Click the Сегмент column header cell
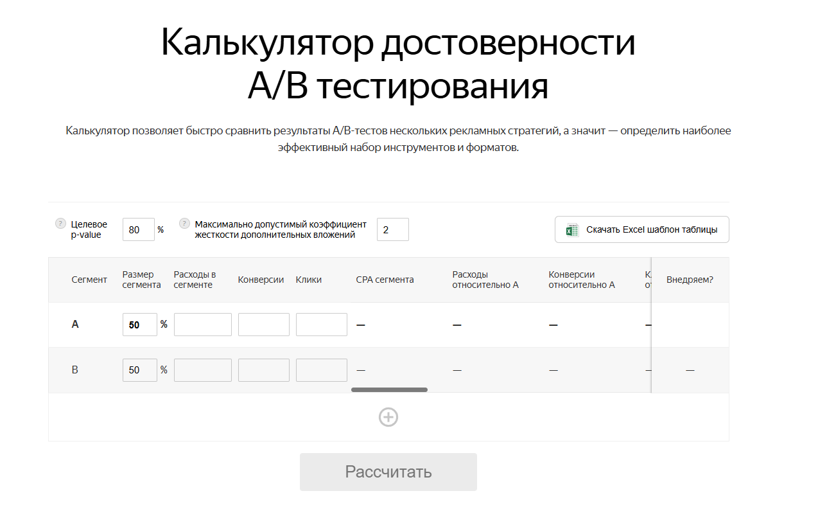Screen dimensions: 827x509 click(89, 280)
